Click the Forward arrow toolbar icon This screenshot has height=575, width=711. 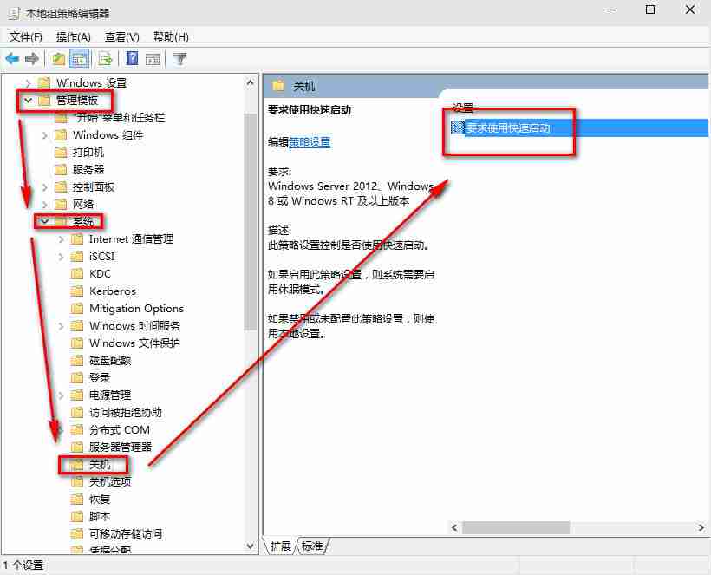click(x=32, y=58)
